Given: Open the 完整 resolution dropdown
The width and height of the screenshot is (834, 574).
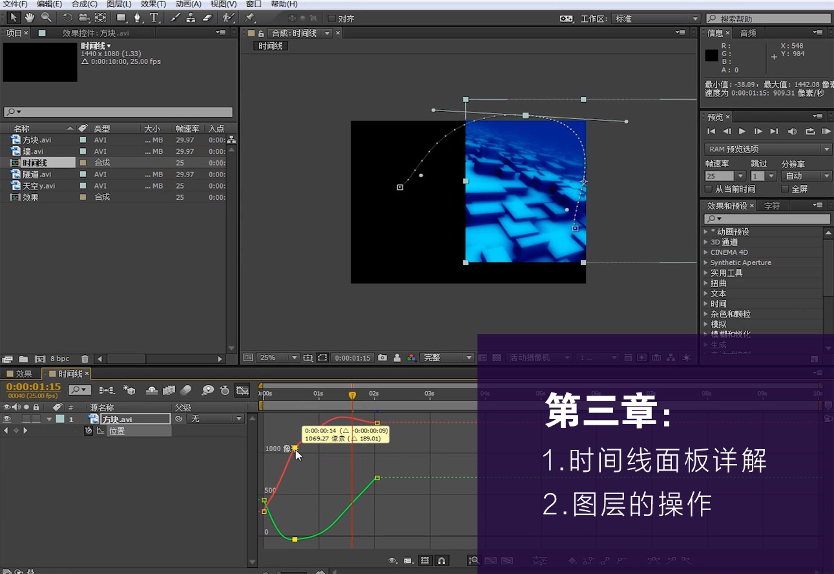Looking at the screenshot, I should [x=447, y=357].
